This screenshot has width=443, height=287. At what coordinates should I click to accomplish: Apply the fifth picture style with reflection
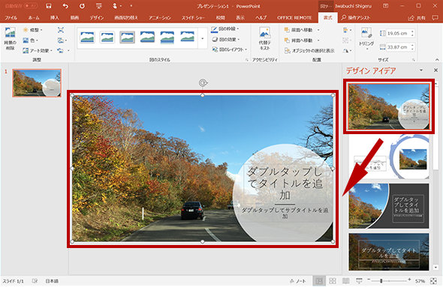click(x=167, y=37)
